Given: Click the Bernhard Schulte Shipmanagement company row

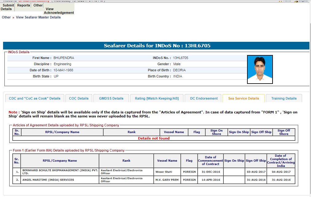Looking at the screenshot, I should [x=60, y=172].
